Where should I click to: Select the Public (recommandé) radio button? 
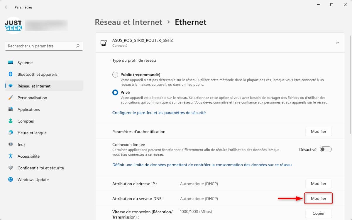pyautogui.click(x=115, y=75)
